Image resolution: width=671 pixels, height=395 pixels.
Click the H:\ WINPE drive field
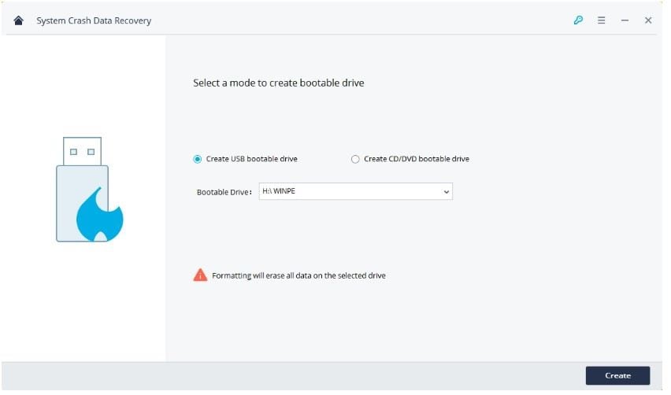point(356,191)
